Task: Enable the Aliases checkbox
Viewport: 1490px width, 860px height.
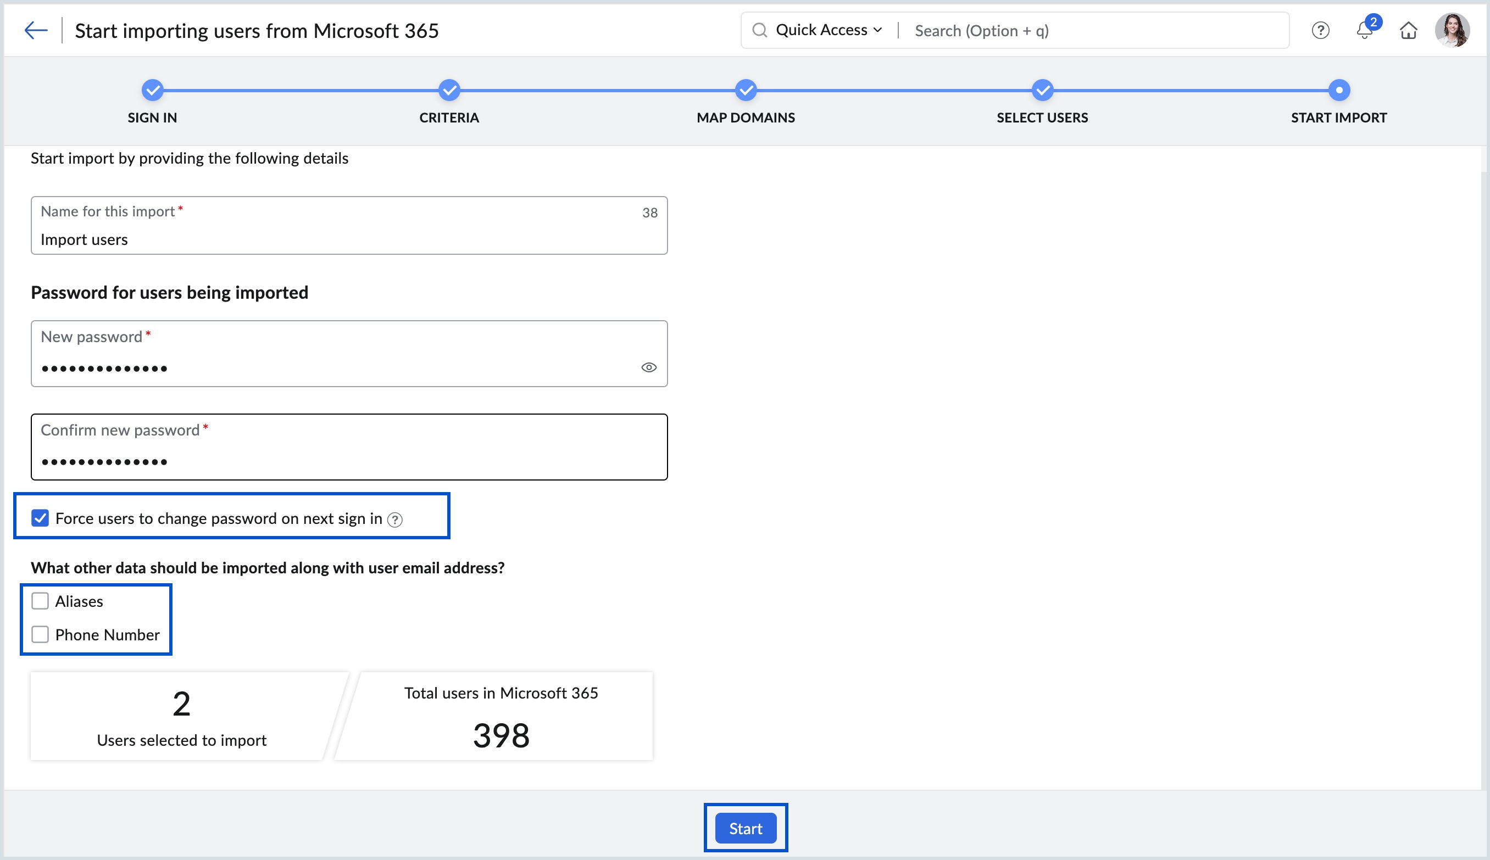Action: coord(40,601)
